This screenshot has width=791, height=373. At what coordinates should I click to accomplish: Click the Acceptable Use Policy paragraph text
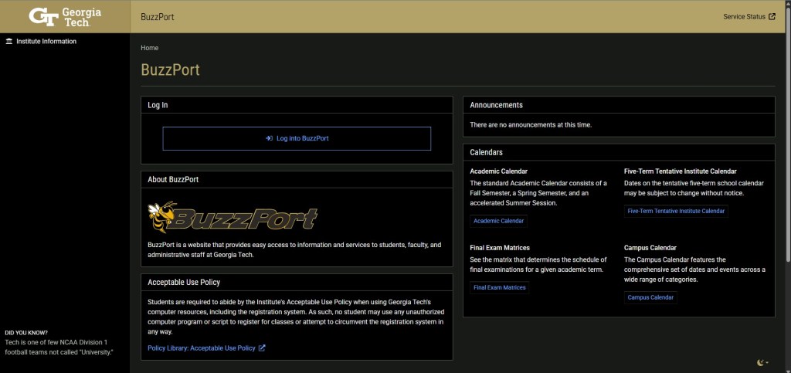[296, 317]
